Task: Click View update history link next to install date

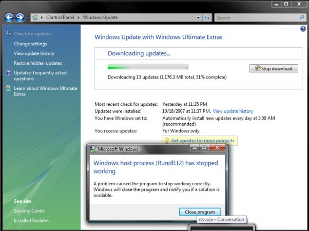Action: pos(233,111)
